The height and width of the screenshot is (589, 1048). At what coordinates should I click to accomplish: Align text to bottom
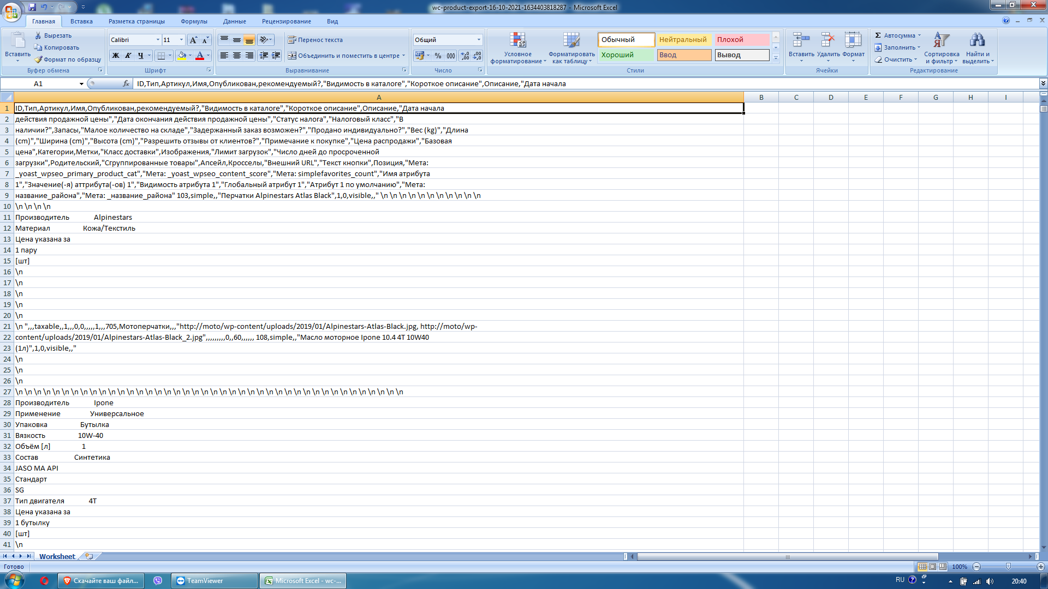(x=249, y=40)
